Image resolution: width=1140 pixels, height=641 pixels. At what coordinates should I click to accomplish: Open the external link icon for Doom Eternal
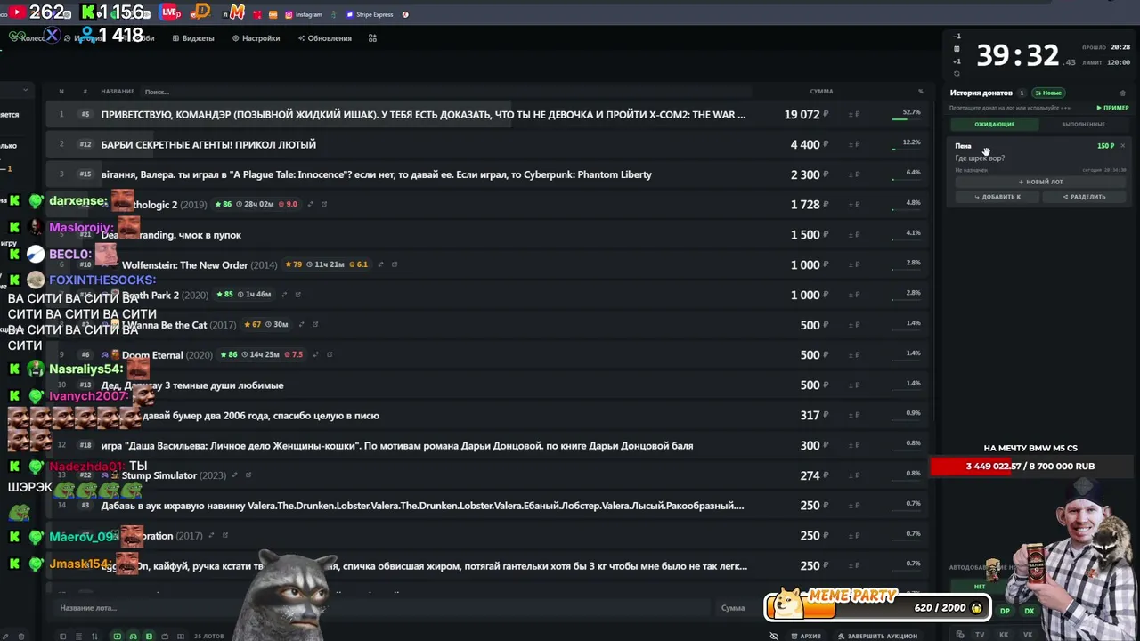(330, 354)
